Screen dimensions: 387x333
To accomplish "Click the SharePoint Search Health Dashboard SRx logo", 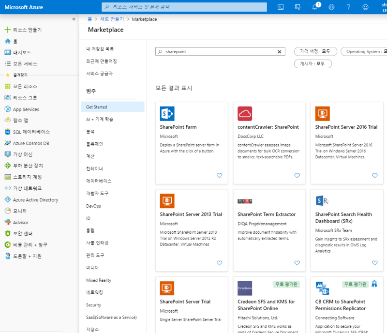I will click(x=322, y=200).
